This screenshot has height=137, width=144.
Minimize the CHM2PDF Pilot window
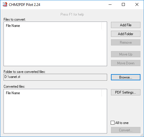(x=110, y=4)
